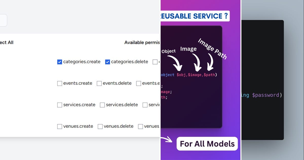This screenshot has width=304, height=160.
Task: Uncheck the categories.create permission
Action: [60, 62]
